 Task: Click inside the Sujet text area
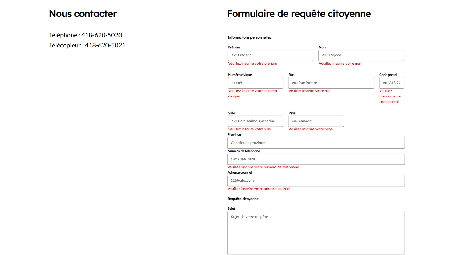316,233
